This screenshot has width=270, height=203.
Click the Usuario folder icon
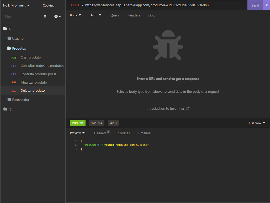[9, 38]
